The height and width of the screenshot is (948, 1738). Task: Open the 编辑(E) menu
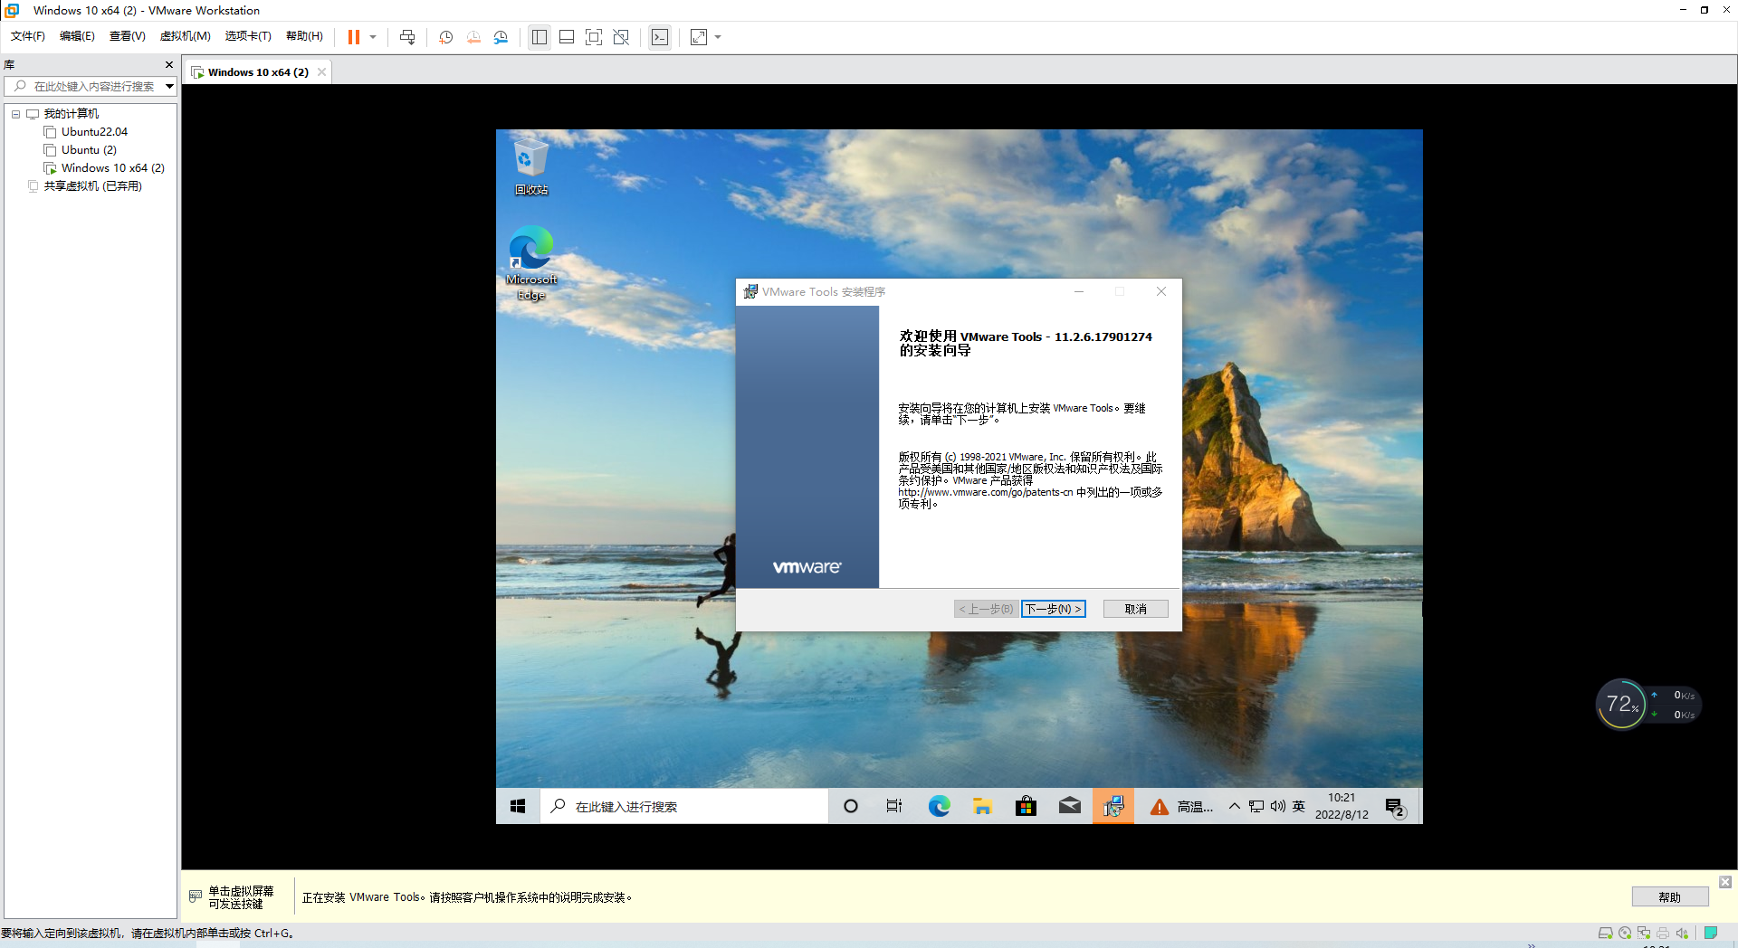click(77, 36)
